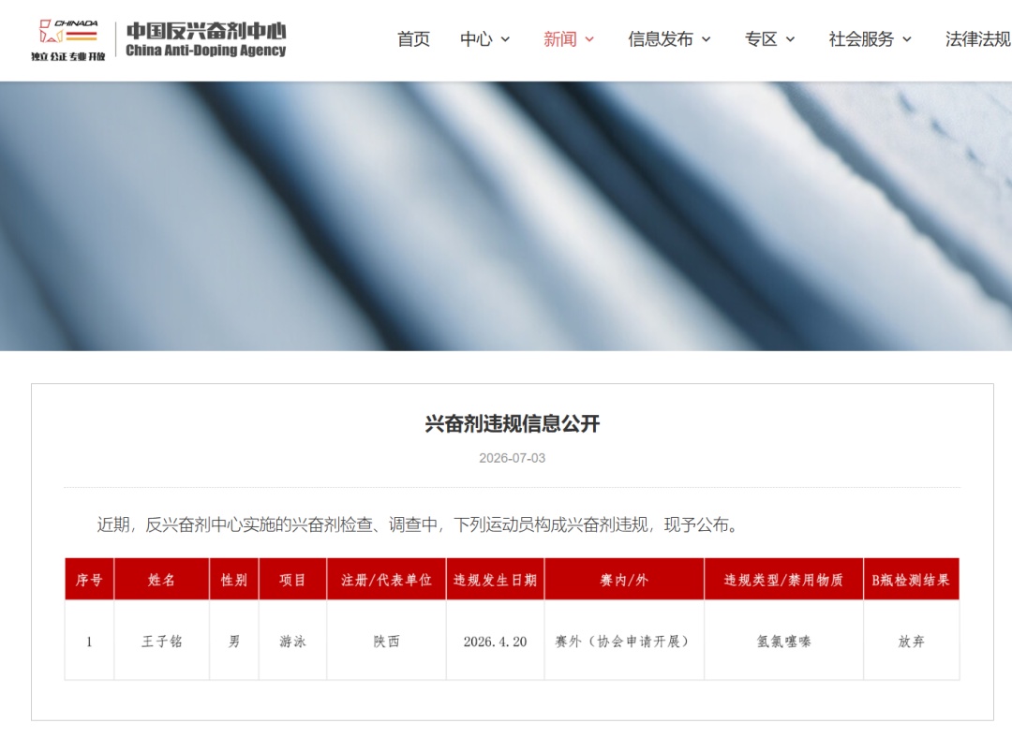Click the 姓名 column header
Viewport: 1012px width, 738px height.
click(161, 580)
